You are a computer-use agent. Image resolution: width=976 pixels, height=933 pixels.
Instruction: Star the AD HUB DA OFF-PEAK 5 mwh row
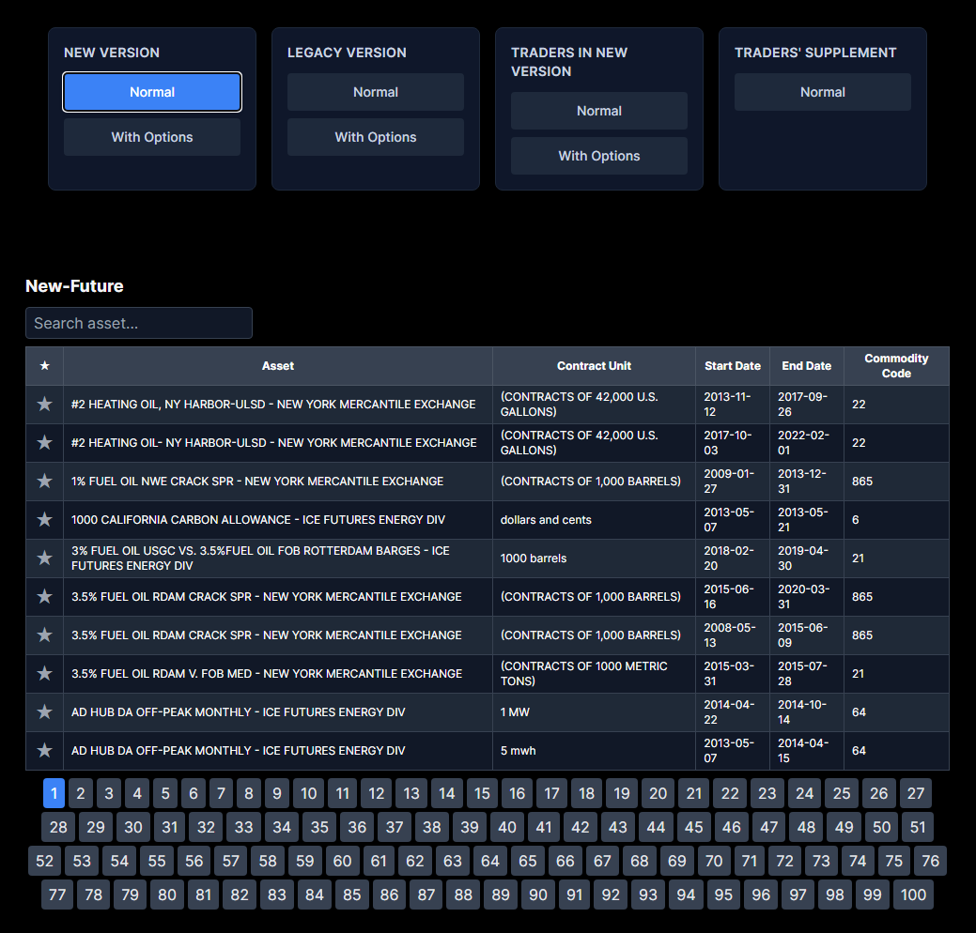44,751
